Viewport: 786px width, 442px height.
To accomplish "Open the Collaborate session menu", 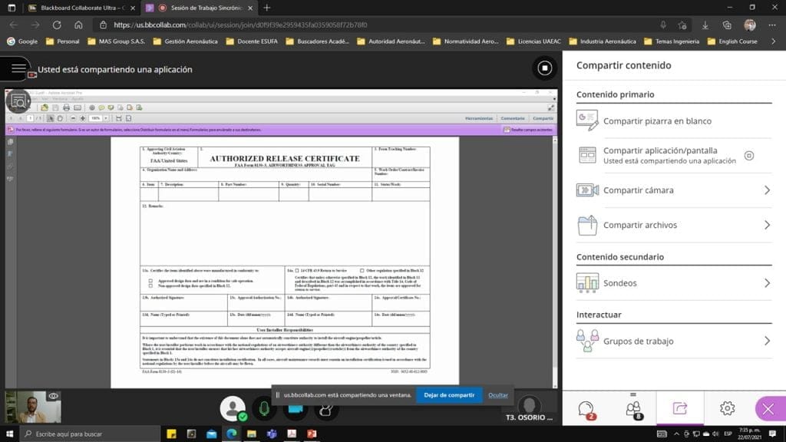I will 18,69.
